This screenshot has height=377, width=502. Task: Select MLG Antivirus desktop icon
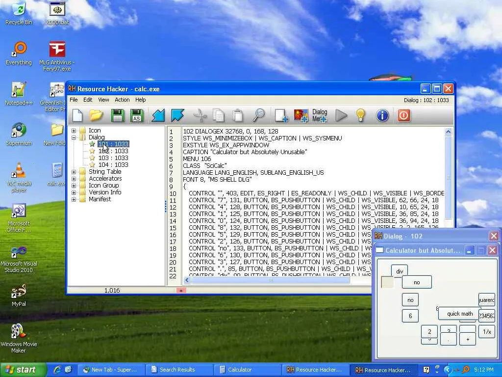pyautogui.click(x=57, y=56)
